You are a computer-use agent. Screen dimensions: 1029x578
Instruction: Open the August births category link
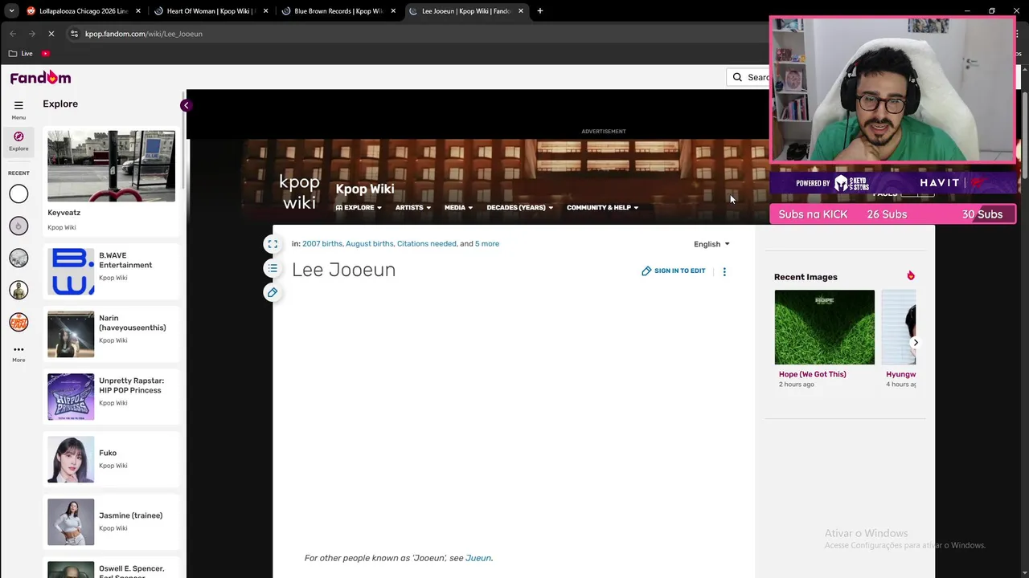tap(370, 244)
